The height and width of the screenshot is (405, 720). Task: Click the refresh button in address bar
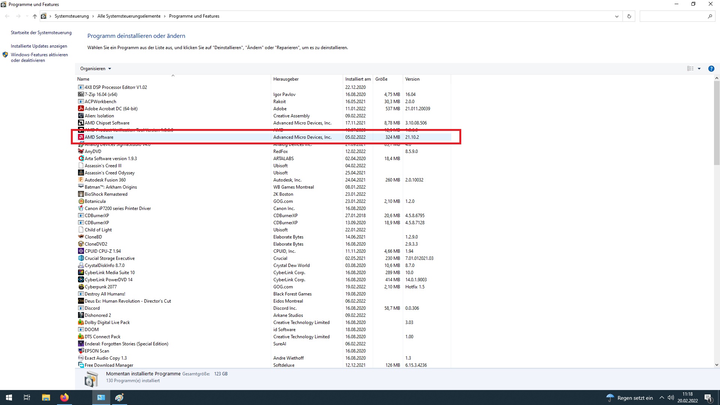pos(629,16)
